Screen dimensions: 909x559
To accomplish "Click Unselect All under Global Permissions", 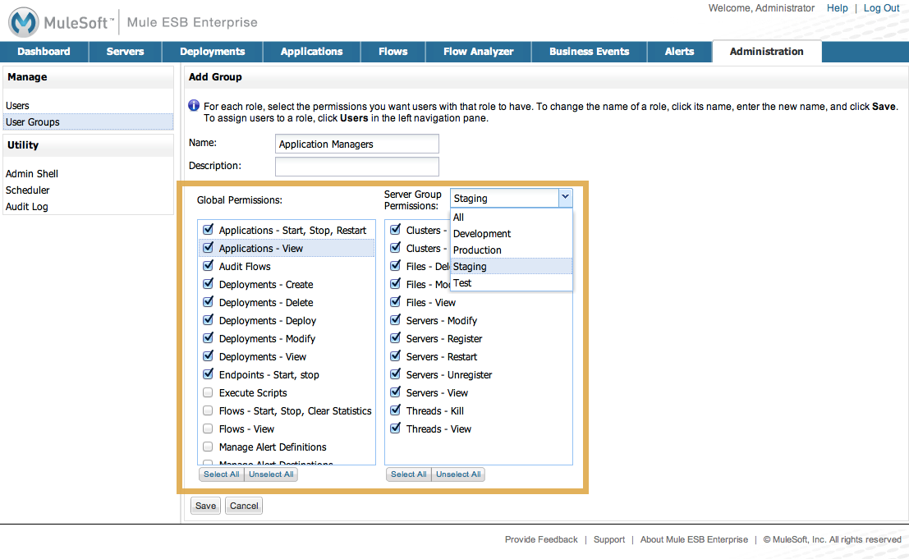I will [271, 474].
